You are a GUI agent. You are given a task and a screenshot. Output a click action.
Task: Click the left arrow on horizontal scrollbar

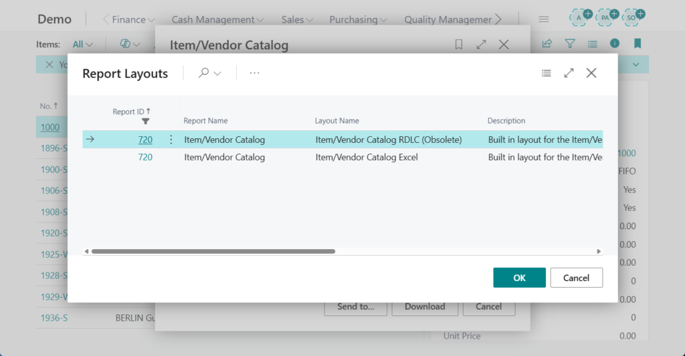86,252
